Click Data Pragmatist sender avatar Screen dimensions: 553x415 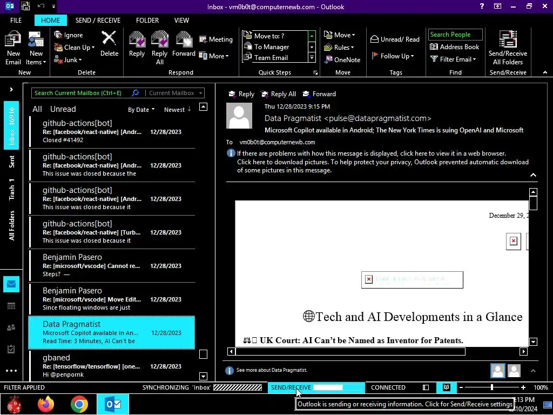(x=239, y=116)
